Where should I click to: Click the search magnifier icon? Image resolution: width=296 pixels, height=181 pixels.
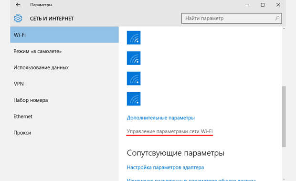pyautogui.click(x=277, y=18)
